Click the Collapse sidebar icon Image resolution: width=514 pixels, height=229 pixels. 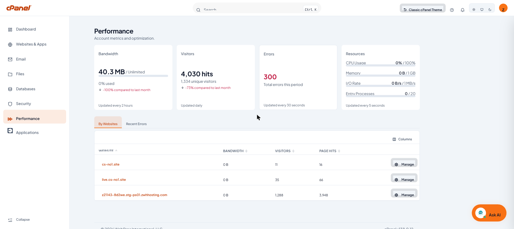point(10,220)
